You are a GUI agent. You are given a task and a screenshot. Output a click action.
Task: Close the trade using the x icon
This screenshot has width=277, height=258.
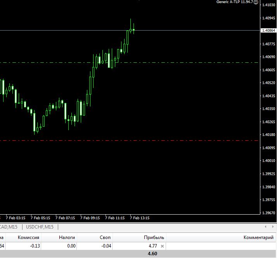162,246
